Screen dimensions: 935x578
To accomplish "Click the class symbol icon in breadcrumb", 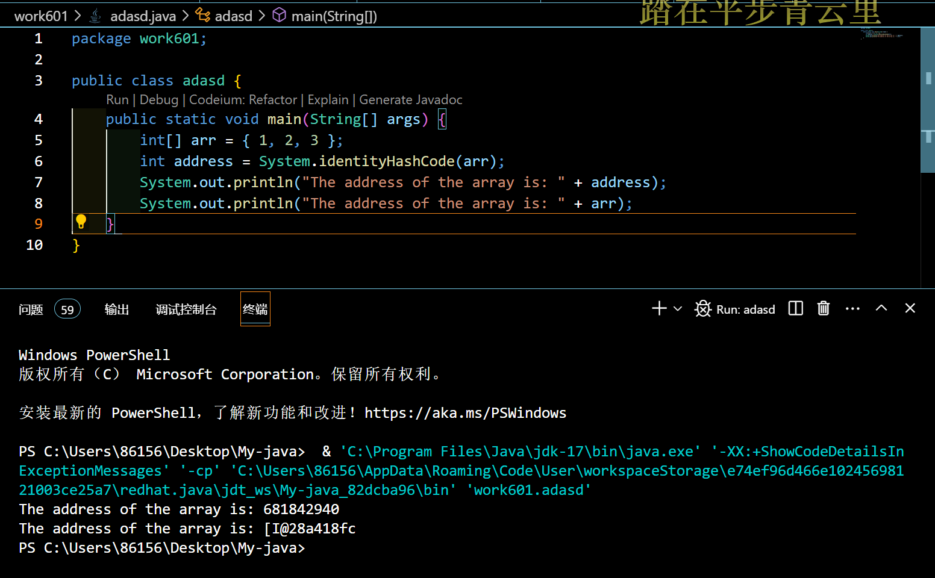I will pos(203,16).
